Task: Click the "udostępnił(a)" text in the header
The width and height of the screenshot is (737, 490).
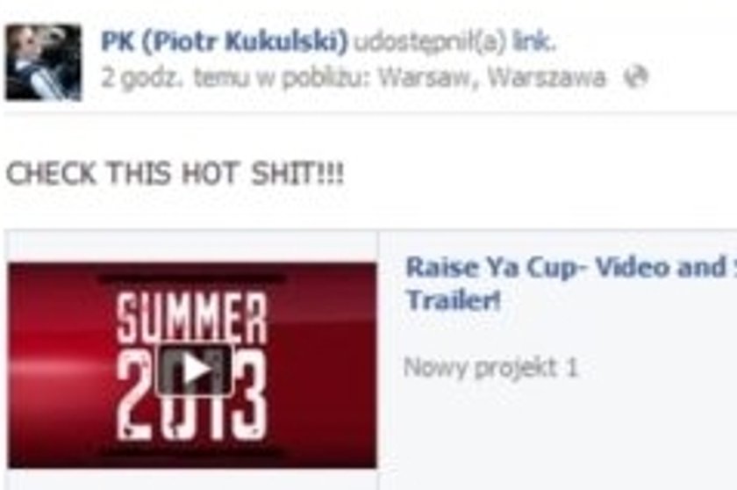Action: click(x=430, y=42)
